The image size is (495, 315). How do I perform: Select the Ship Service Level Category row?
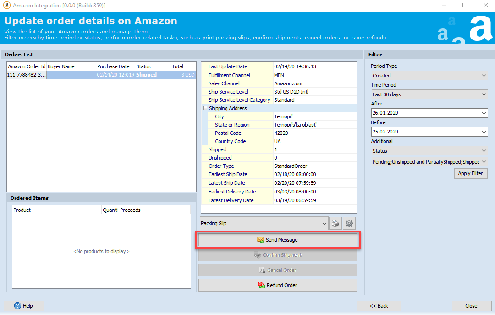click(x=279, y=100)
